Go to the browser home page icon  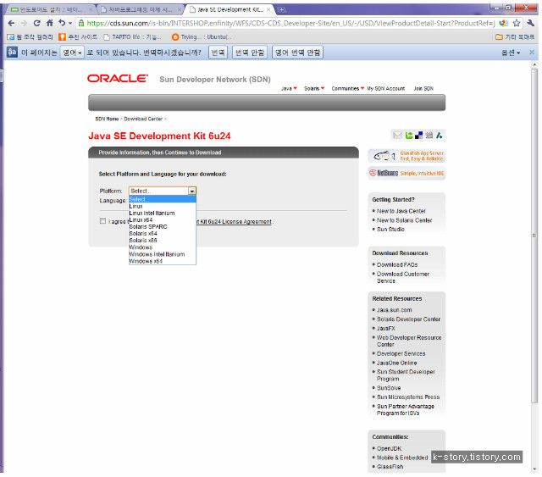point(50,23)
